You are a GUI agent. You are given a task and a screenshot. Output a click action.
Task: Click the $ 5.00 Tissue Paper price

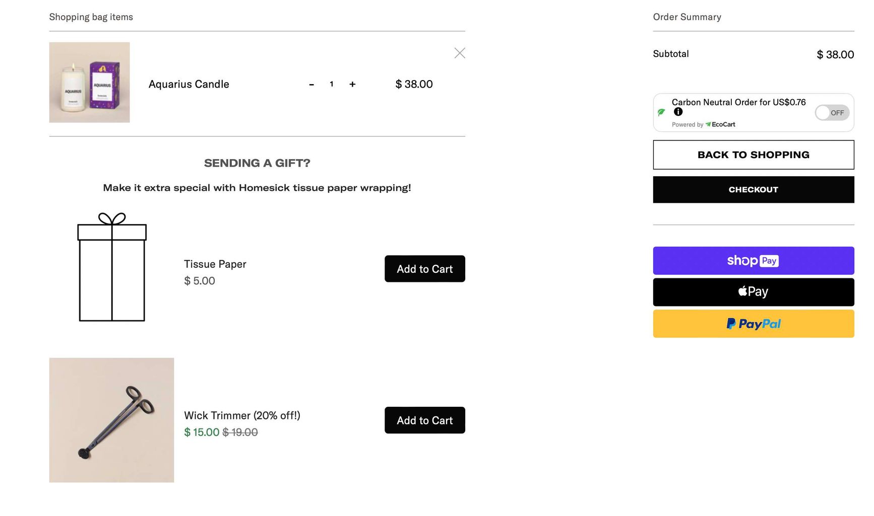[200, 281]
